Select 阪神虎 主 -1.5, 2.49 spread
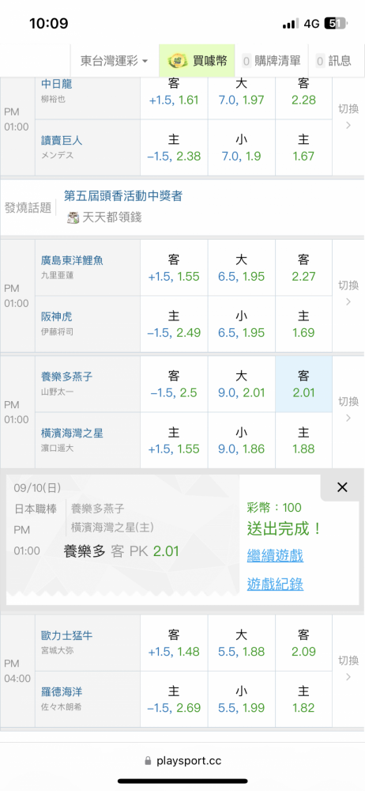The image size is (365, 791). (x=174, y=324)
